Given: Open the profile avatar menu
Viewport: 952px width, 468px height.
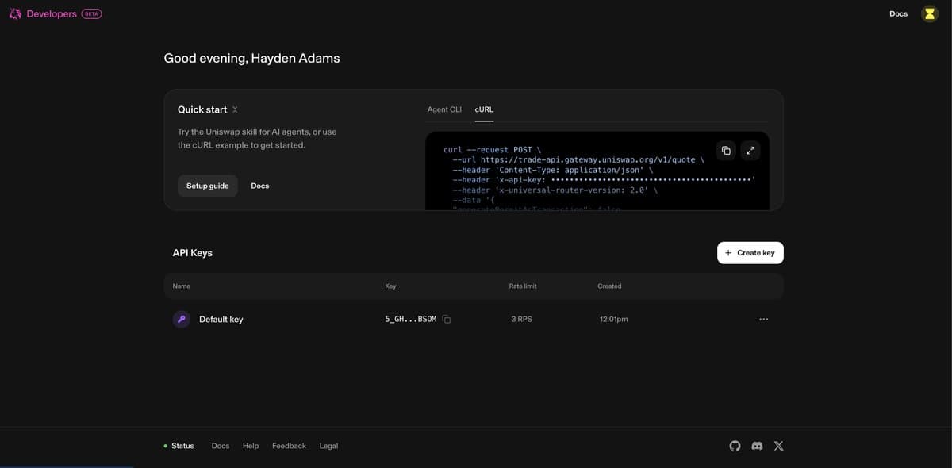Looking at the screenshot, I should (927, 12).
